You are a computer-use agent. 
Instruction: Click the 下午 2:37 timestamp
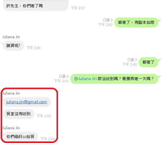coord(78,8)
